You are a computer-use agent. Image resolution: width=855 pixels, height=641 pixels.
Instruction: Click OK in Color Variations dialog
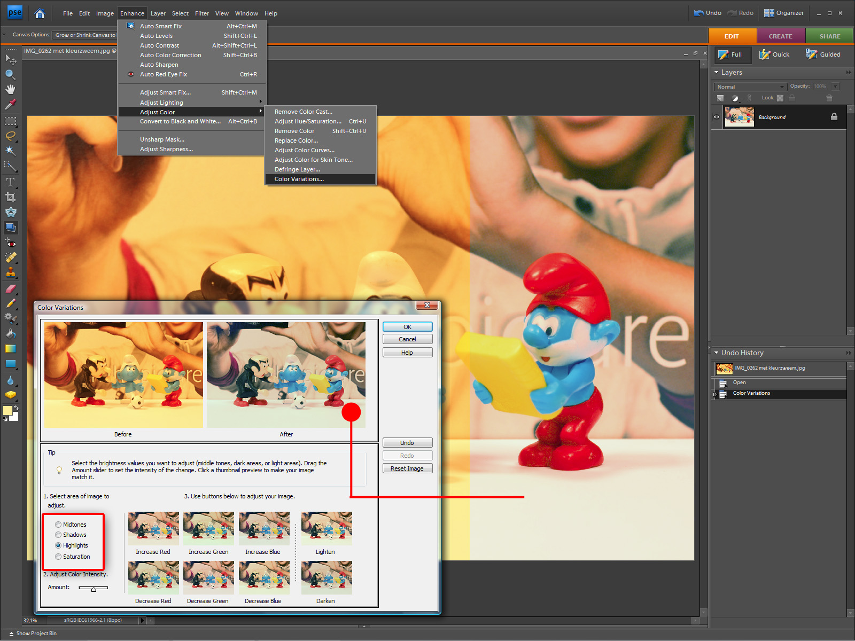pyautogui.click(x=407, y=327)
